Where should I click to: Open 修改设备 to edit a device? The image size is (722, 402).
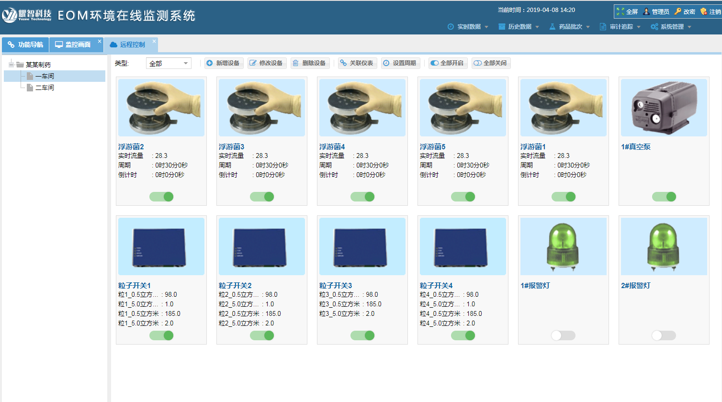267,63
